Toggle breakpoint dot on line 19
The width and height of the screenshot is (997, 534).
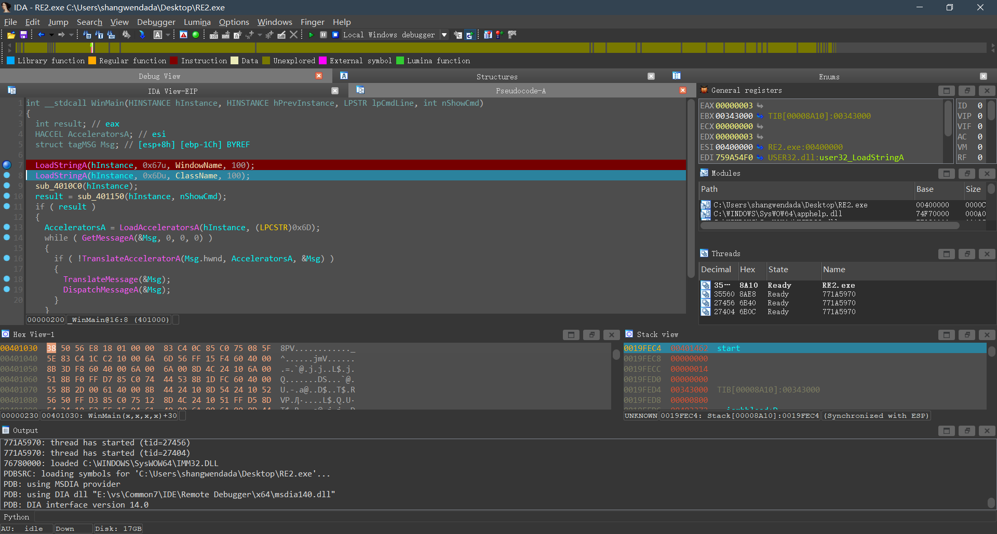(7, 289)
